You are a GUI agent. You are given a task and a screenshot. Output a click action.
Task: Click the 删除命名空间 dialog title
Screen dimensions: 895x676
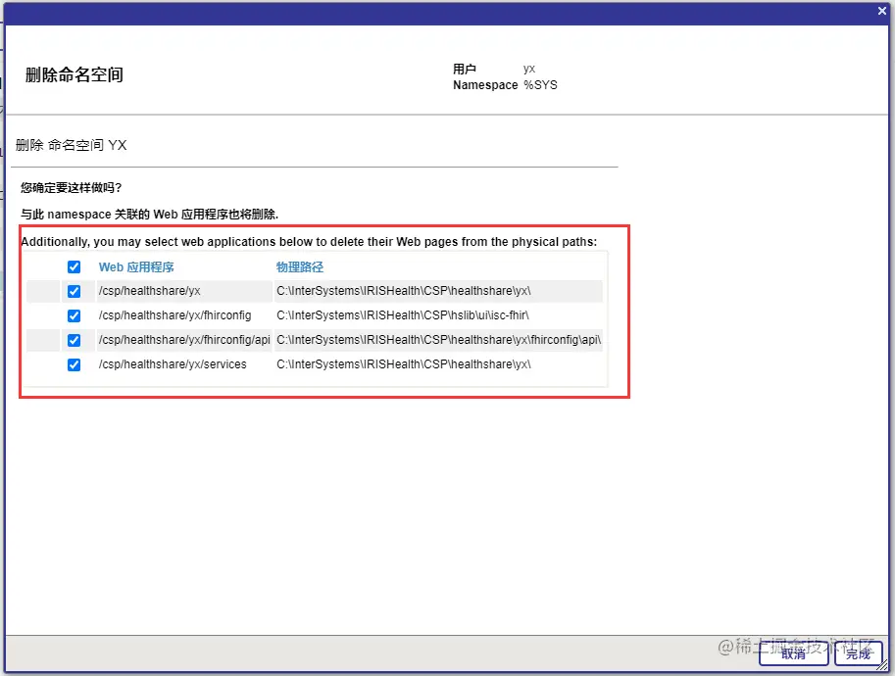tap(75, 74)
